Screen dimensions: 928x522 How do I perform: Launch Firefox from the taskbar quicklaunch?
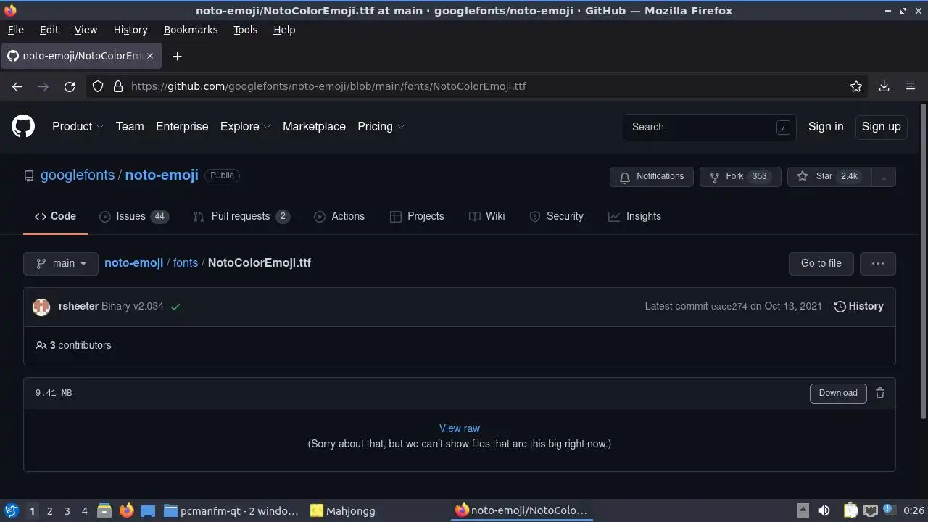tap(126, 510)
